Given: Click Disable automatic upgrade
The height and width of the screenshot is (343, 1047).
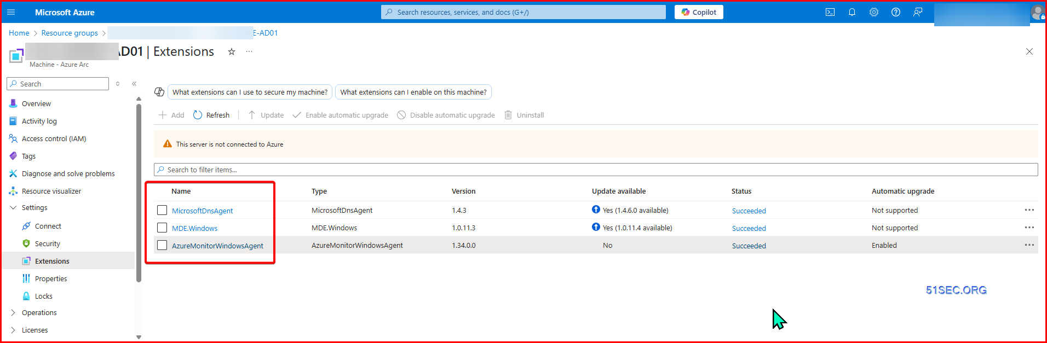Looking at the screenshot, I should (446, 115).
